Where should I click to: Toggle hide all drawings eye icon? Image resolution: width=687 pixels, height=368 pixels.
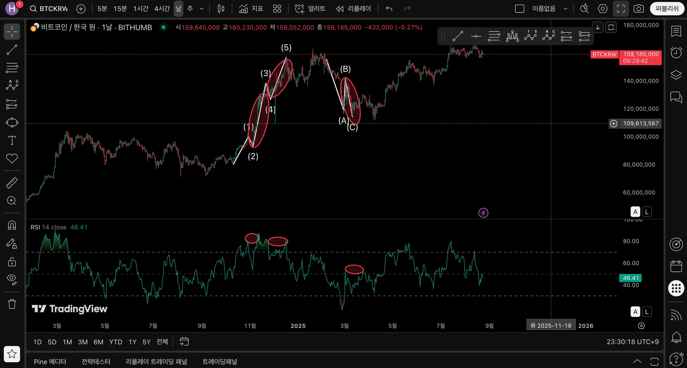[12, 280]
